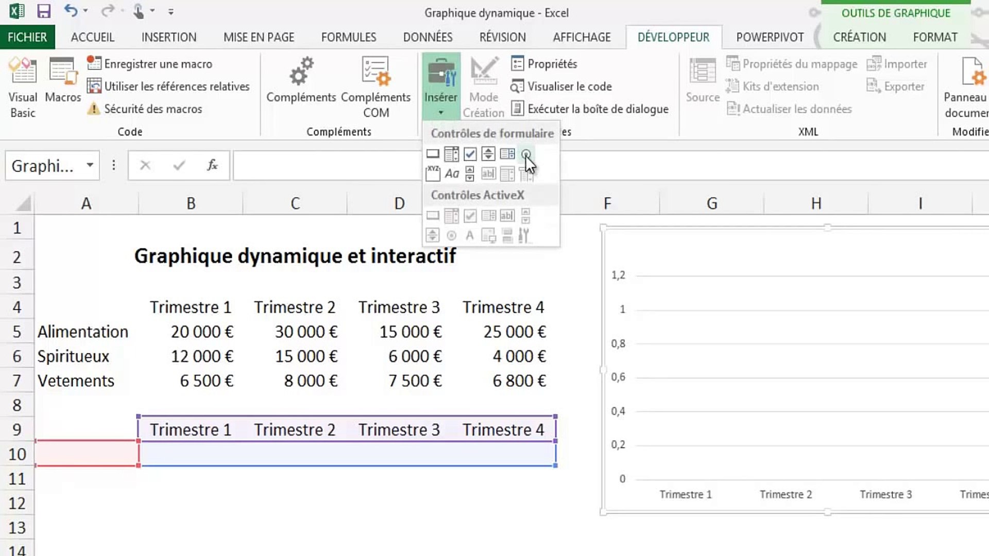
Task: Expand the Name Box dropdown
Action: 90,165
